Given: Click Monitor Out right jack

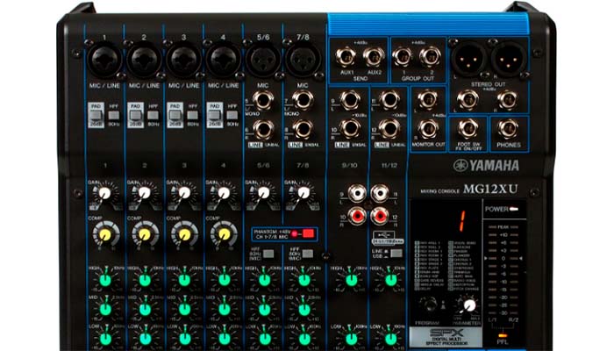Looking at the screenshot, I should click(428, 129).
